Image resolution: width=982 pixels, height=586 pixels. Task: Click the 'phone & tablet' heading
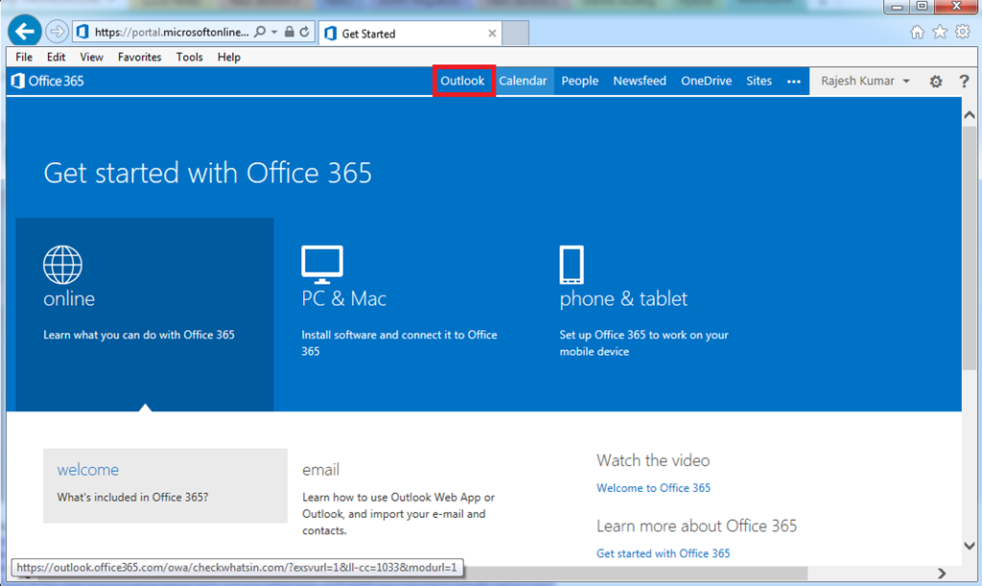coord(623,298)
